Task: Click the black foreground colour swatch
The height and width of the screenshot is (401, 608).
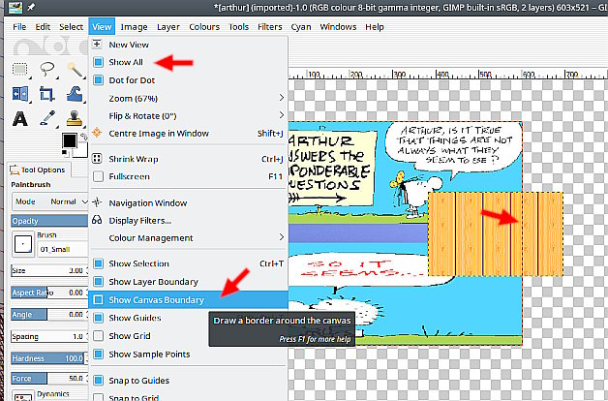Action: (70, 140)
